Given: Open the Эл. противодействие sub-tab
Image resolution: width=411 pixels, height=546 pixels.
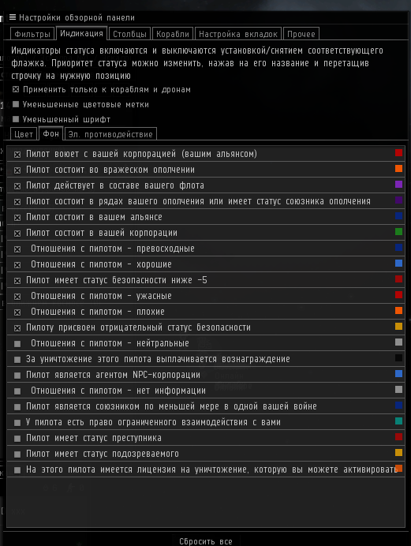Looking at the screenshot, I should pyautogui.click(x=110, y=134).
